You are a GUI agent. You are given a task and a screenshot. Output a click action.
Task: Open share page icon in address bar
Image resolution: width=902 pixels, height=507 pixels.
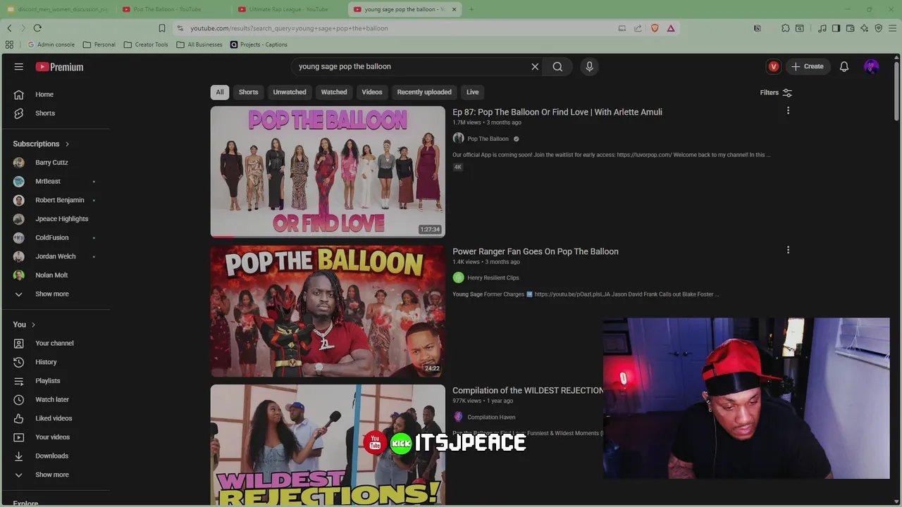click(638, 28)
